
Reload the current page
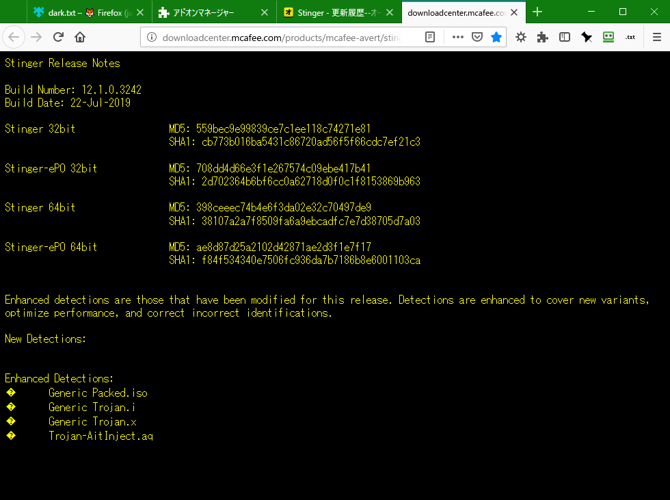click(59, 37)
